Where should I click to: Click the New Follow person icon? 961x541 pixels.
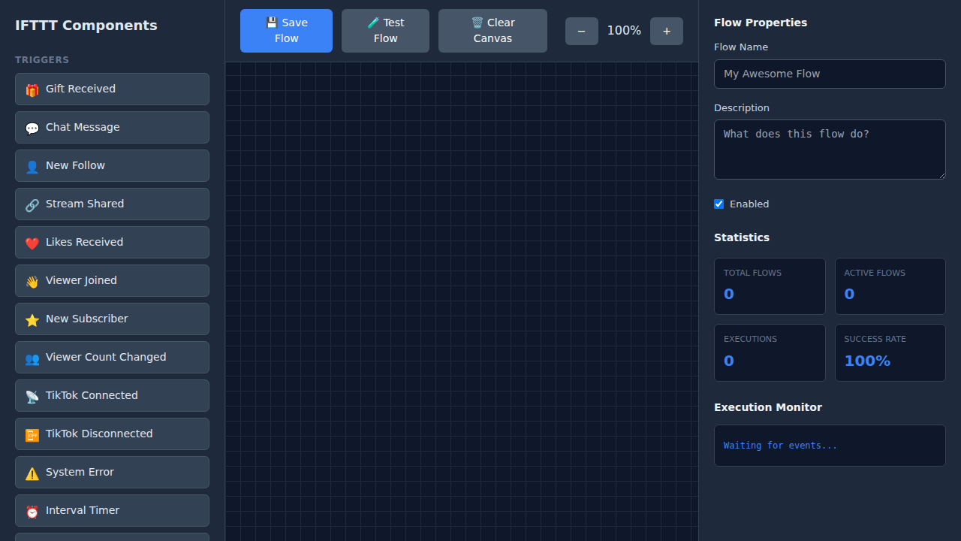pyautogui.click(x=32, y=166)
